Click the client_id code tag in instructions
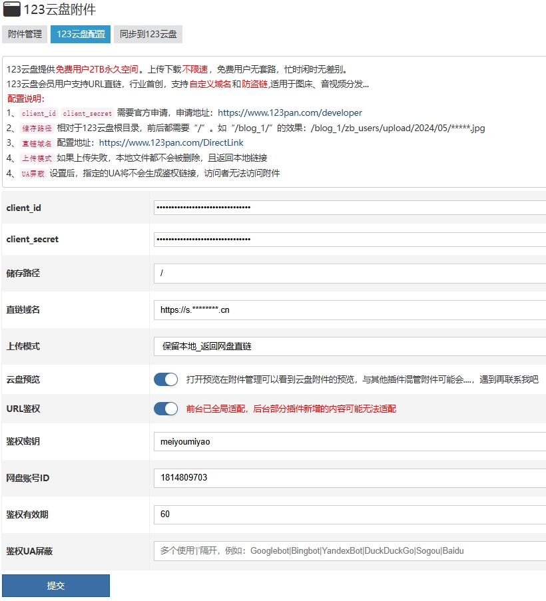Viewport: 546px width, 601px height. click(x=39, y=113)
